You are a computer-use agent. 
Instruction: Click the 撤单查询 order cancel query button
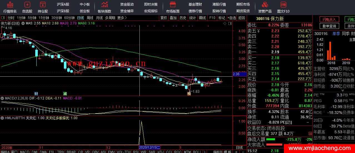[329, 26]
